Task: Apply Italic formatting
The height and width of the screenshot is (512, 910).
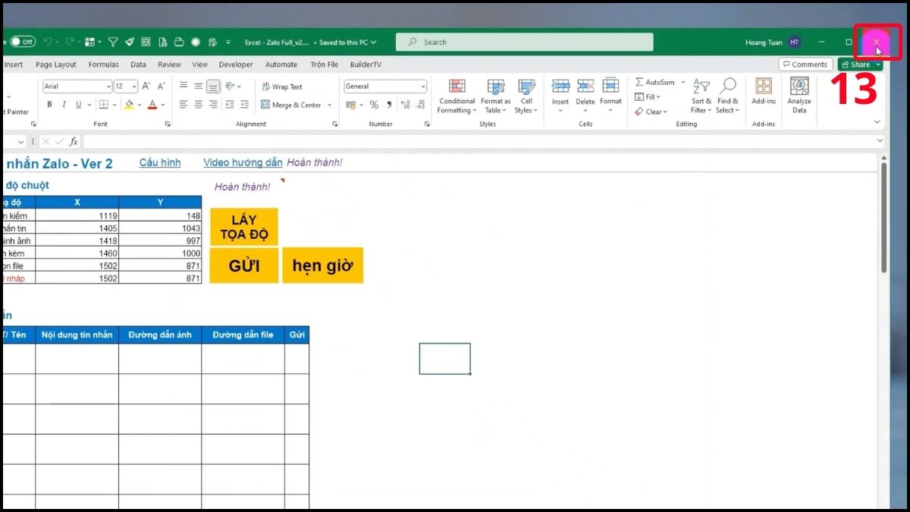Action: click(64, 105)
